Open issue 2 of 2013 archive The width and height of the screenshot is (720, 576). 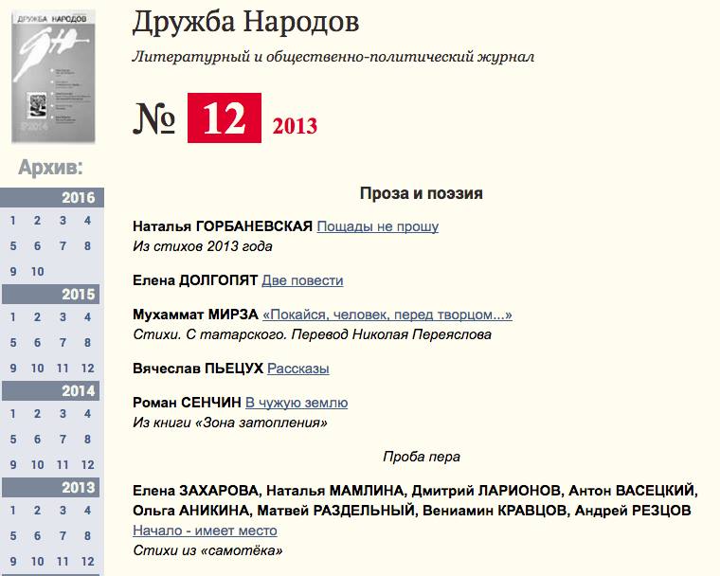[37, 511]
